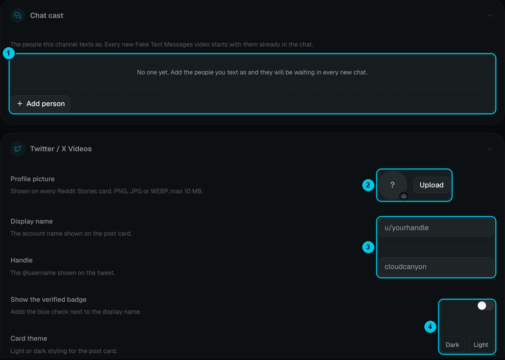Click the Show the verified badge label
Viewport: 505px width, 360px height.
pyautogui.click(x=49, y=299)
